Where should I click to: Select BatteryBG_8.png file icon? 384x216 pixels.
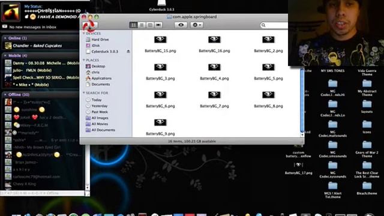268,95
